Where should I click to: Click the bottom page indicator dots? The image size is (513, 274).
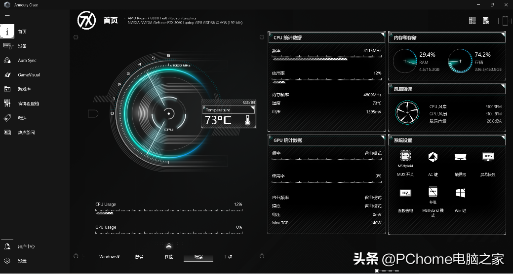[x=388, y=271]
